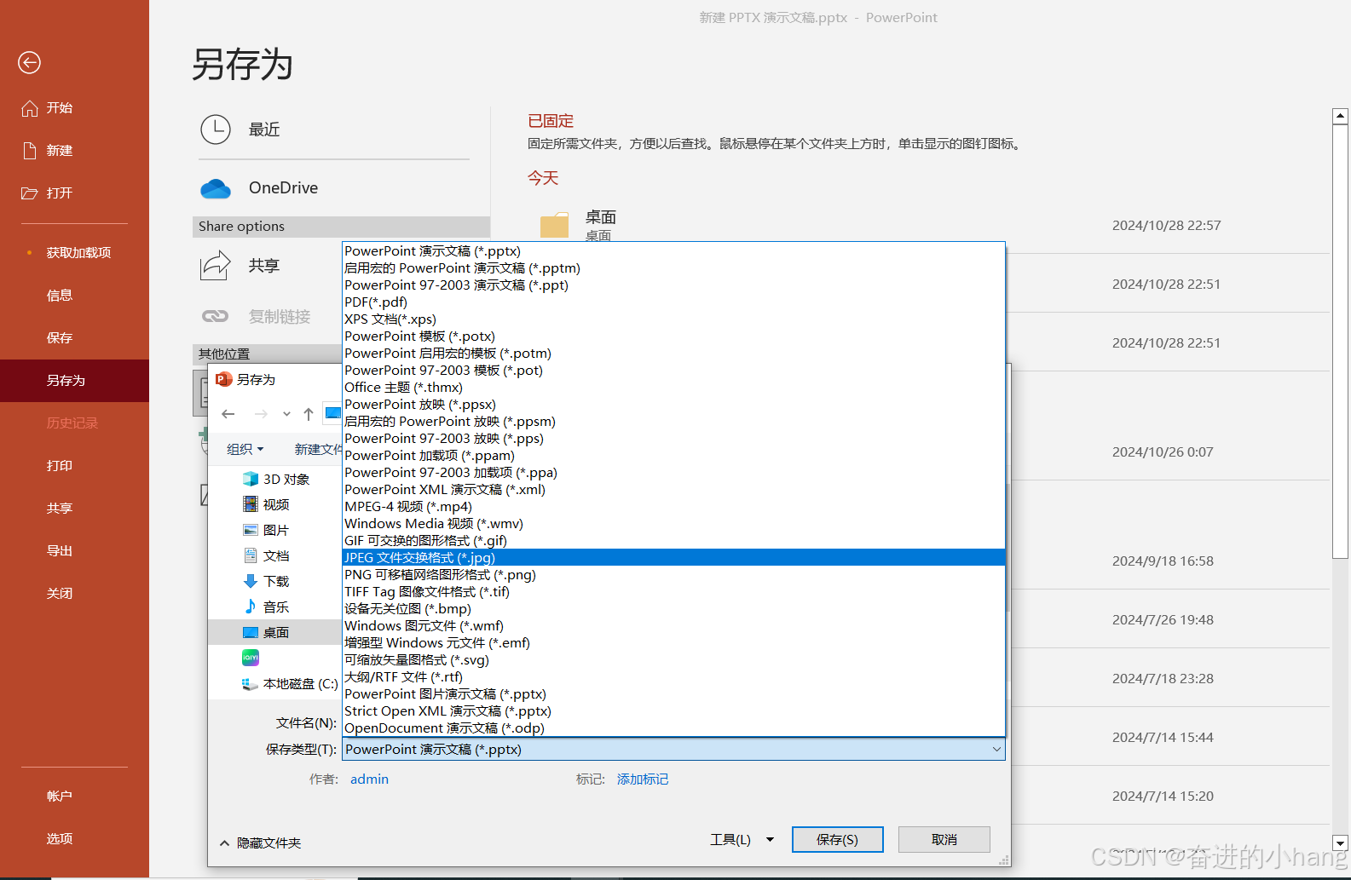The image size is (1351, 880).
Task: Select PowerPoint 97-2003 演示文稿 (*.ppt)
Action: [x=673, y=285]
